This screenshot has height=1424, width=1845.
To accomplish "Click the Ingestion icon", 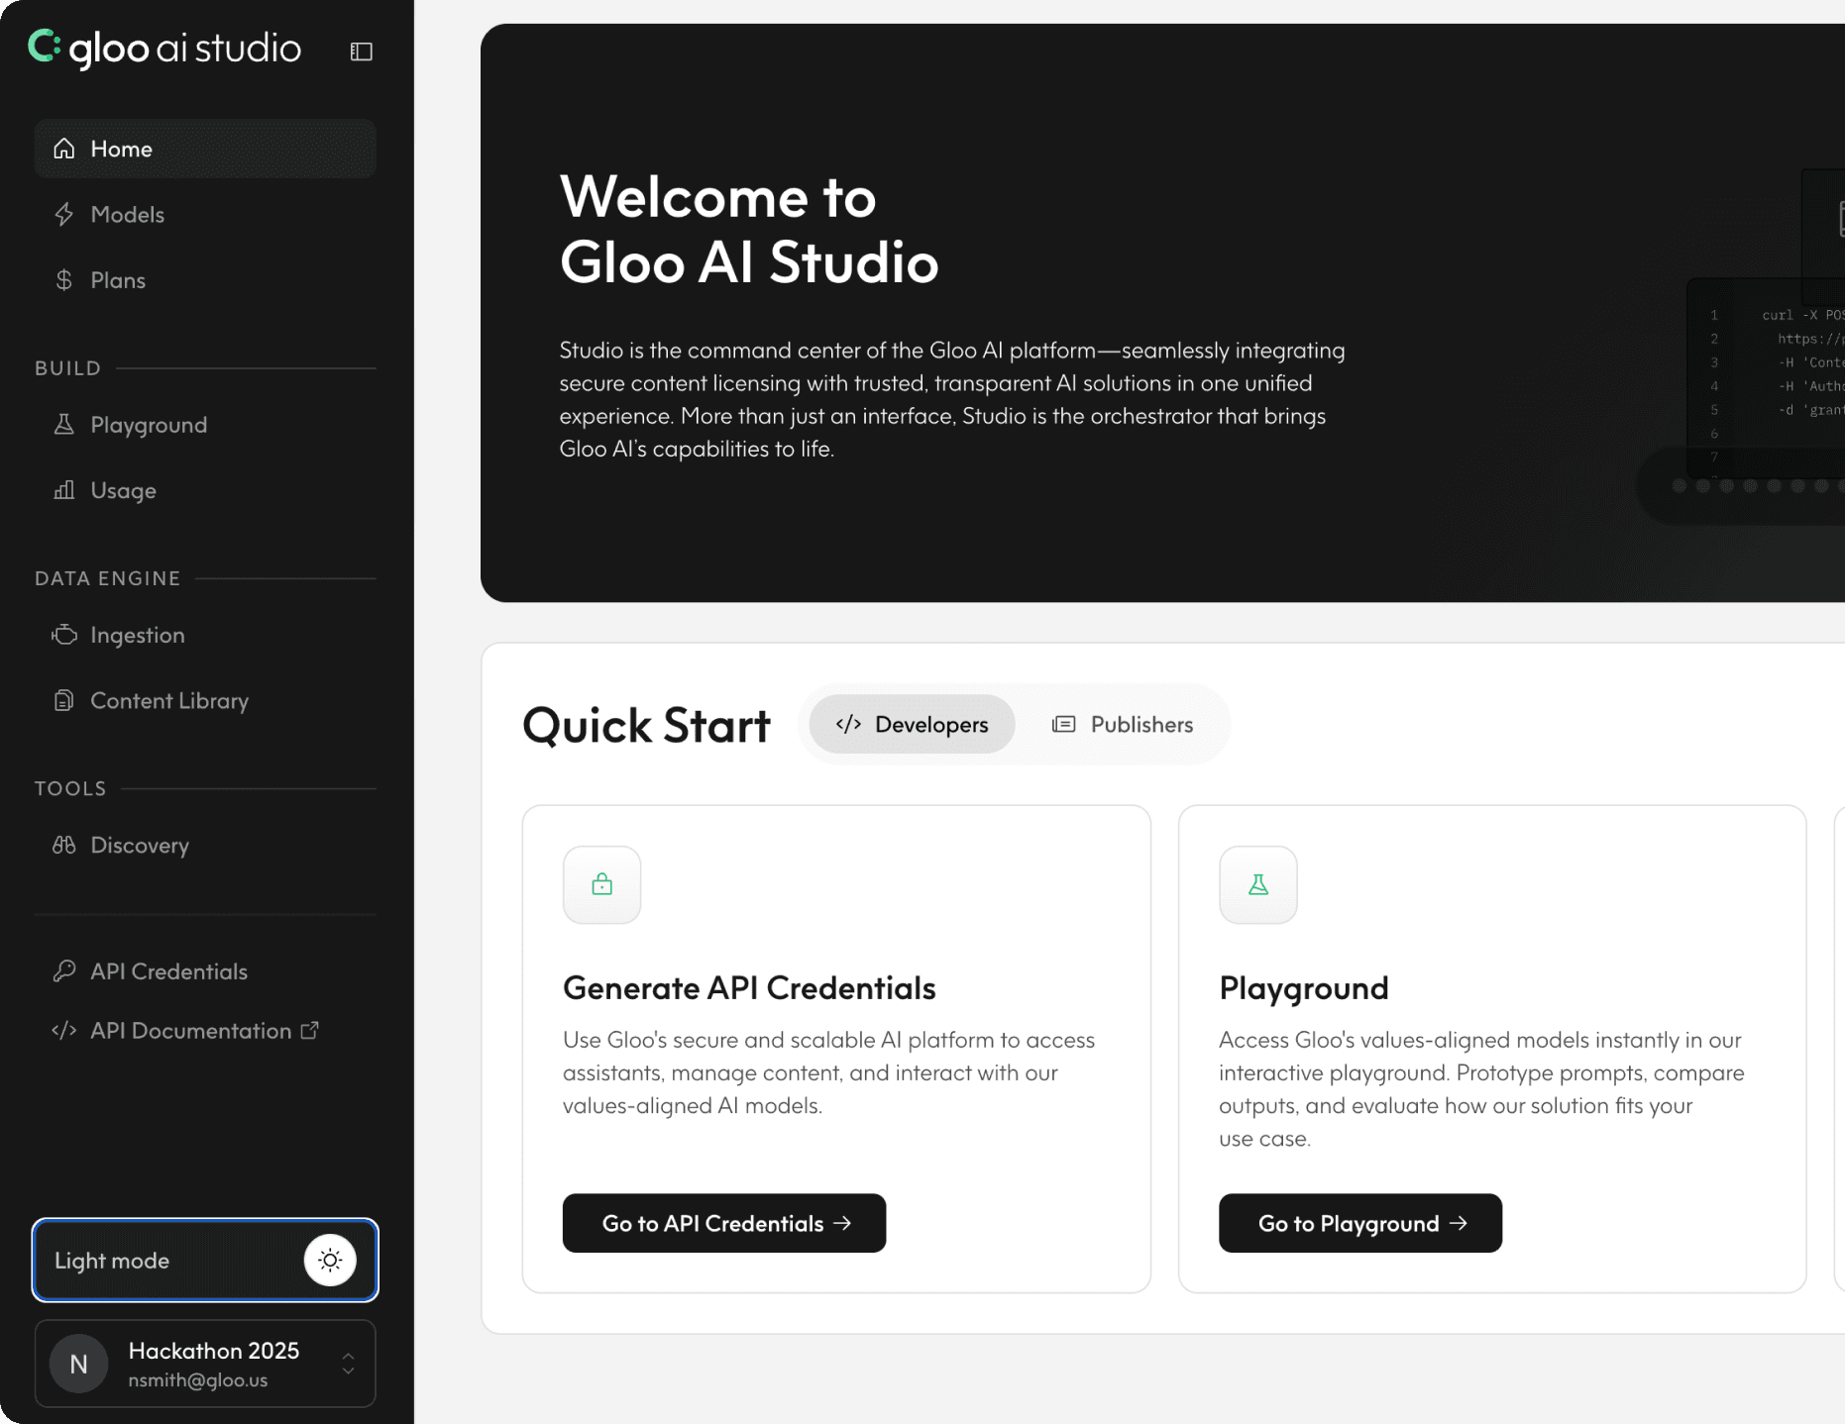I will (x=64, y=635).
